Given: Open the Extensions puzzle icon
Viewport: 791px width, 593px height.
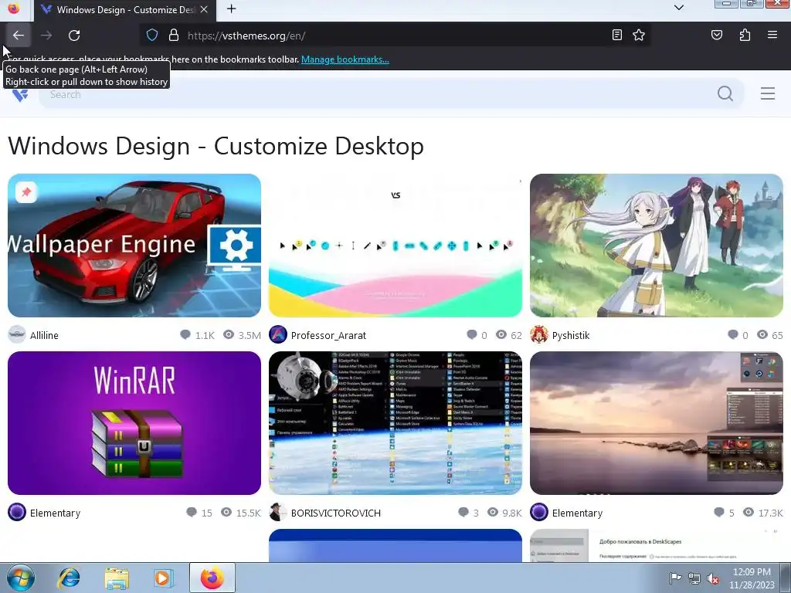Looking at the screenshot, I should pos(745,35).
